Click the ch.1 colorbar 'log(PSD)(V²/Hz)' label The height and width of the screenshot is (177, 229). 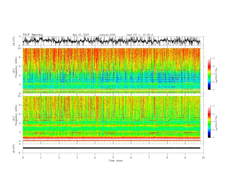tap(217, 75)
